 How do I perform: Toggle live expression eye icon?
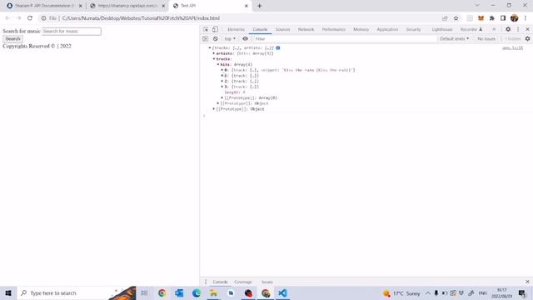point(245,39)
